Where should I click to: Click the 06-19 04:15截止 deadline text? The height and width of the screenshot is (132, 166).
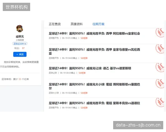tap(69, 108)
